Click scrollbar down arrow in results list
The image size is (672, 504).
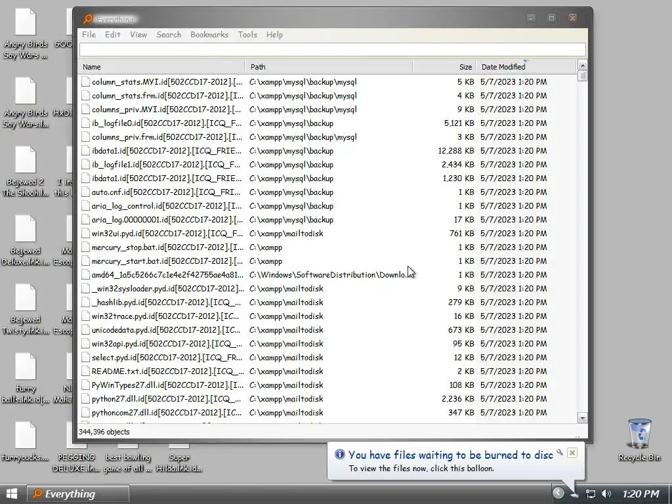(582, 418)
